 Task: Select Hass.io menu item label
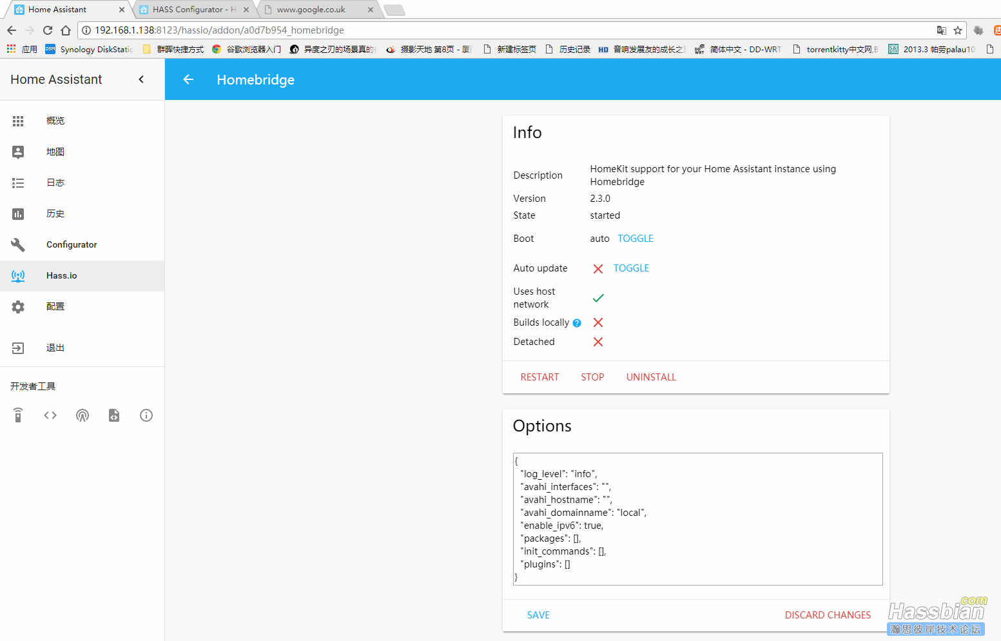click(61, 275)
